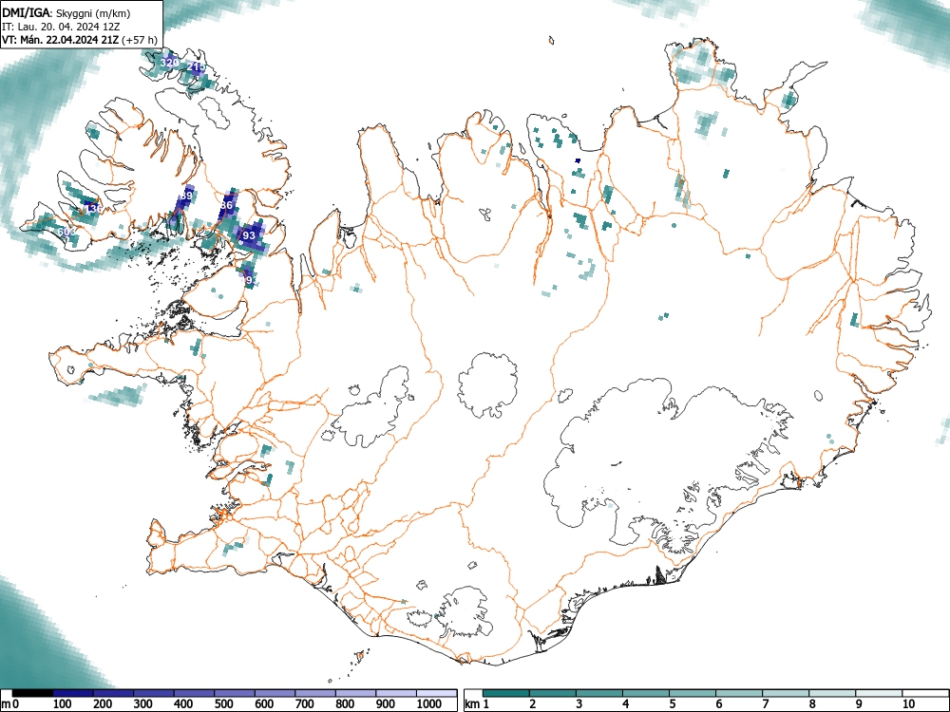Click the 600–700 m legend swatch
950x712 pixels.
275,693
